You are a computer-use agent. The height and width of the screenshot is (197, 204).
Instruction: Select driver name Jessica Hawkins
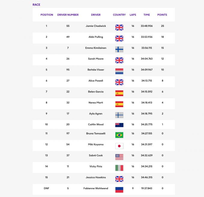click(x=96, y=177)
